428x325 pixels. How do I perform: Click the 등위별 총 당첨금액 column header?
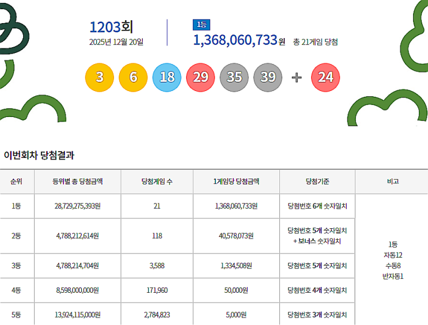pyautogui.click(x=78, y=182)
